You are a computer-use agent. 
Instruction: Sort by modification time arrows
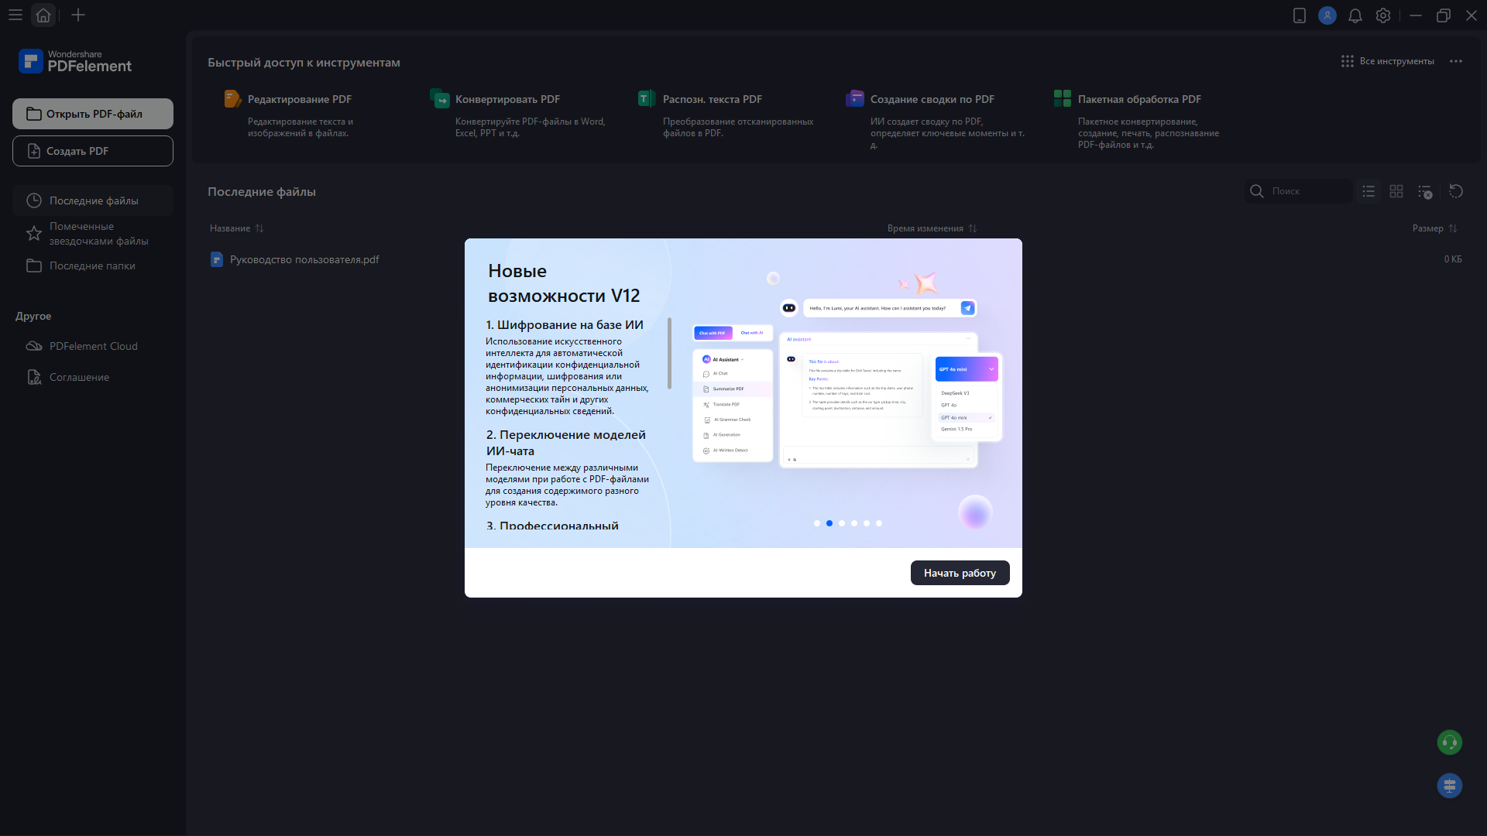tap(973, 228)
